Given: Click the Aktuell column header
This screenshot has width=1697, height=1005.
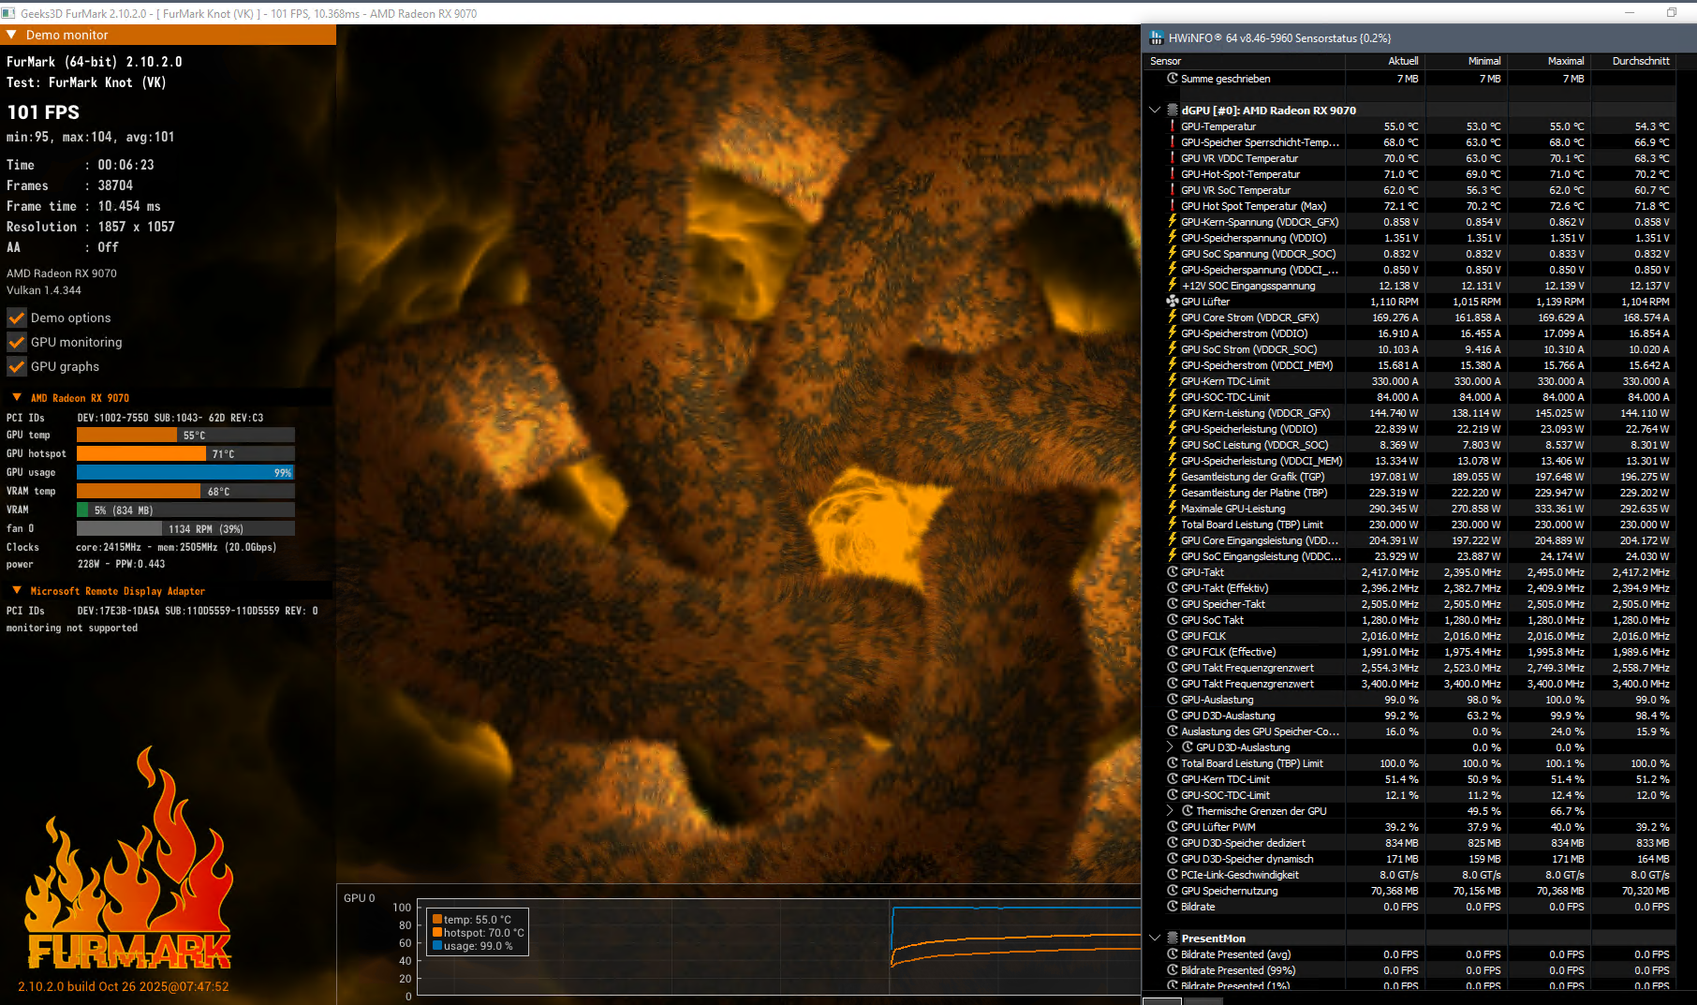Looking at the screenshot, I should tap(1385, 61).
